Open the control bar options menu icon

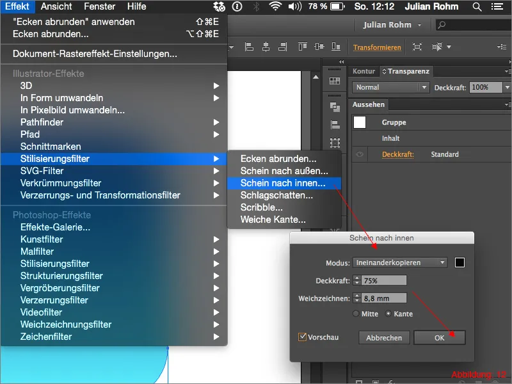tap(502, 47)
